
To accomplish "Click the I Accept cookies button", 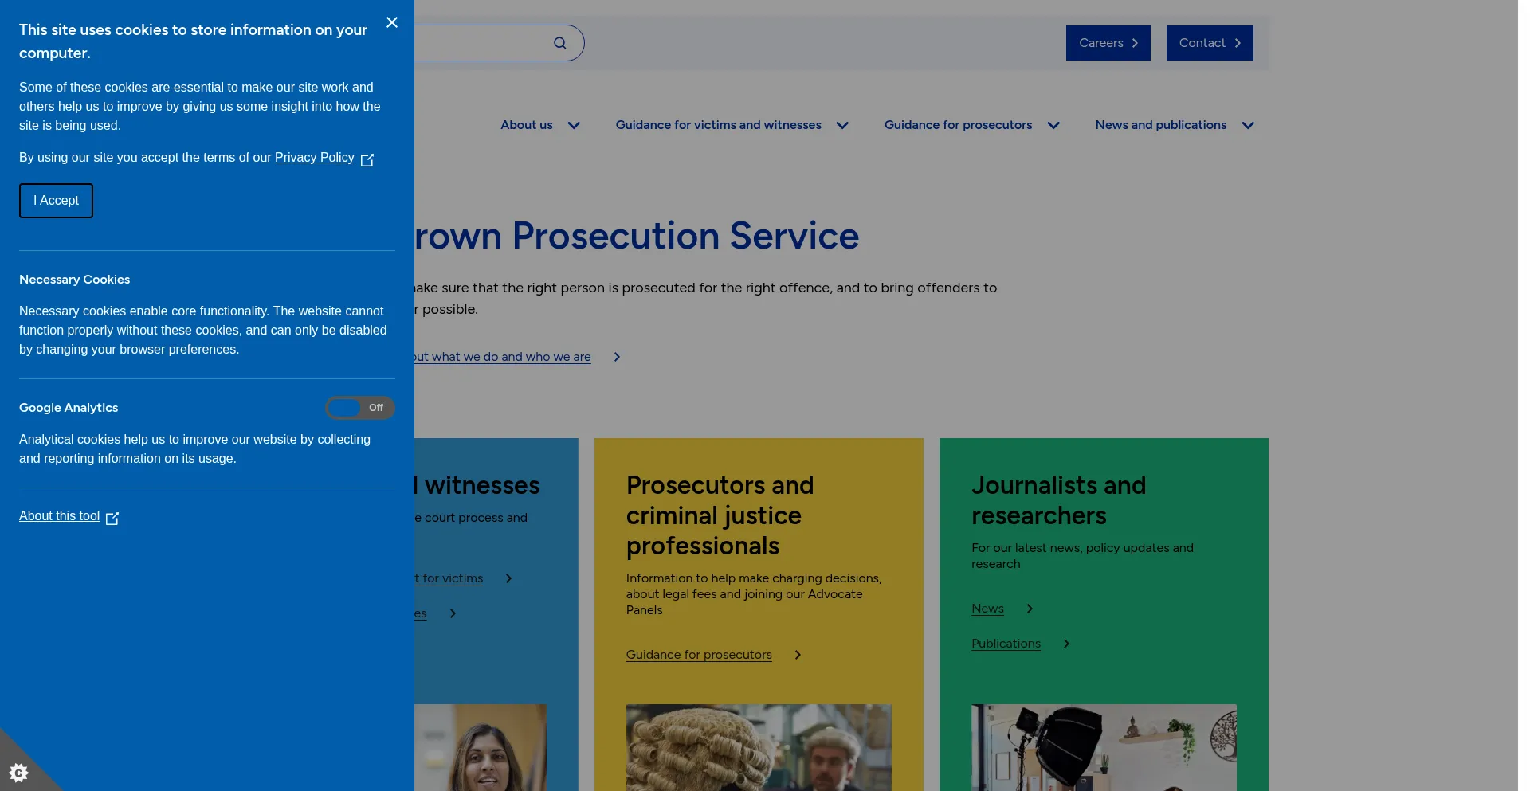I will click(56, 201).
